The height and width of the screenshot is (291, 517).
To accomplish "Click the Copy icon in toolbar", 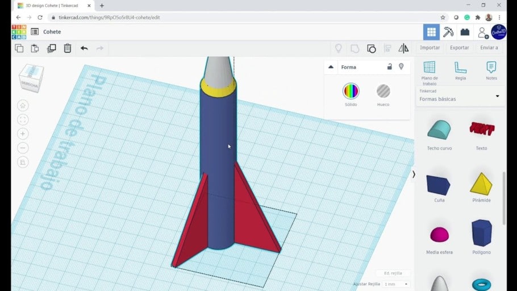I will point(19,48).
